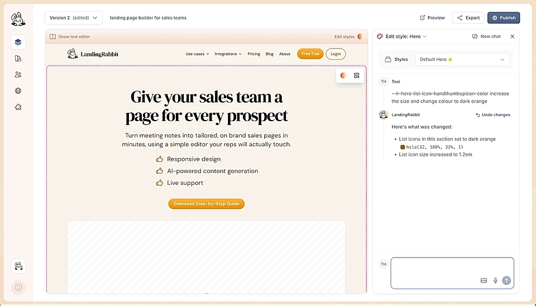Image resolution: width=536 pixels, height=306 pixels.
Task: Click the Export button
Action: (x=468, y=18)
